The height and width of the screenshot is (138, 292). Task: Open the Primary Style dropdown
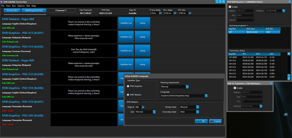pos(197,107)
